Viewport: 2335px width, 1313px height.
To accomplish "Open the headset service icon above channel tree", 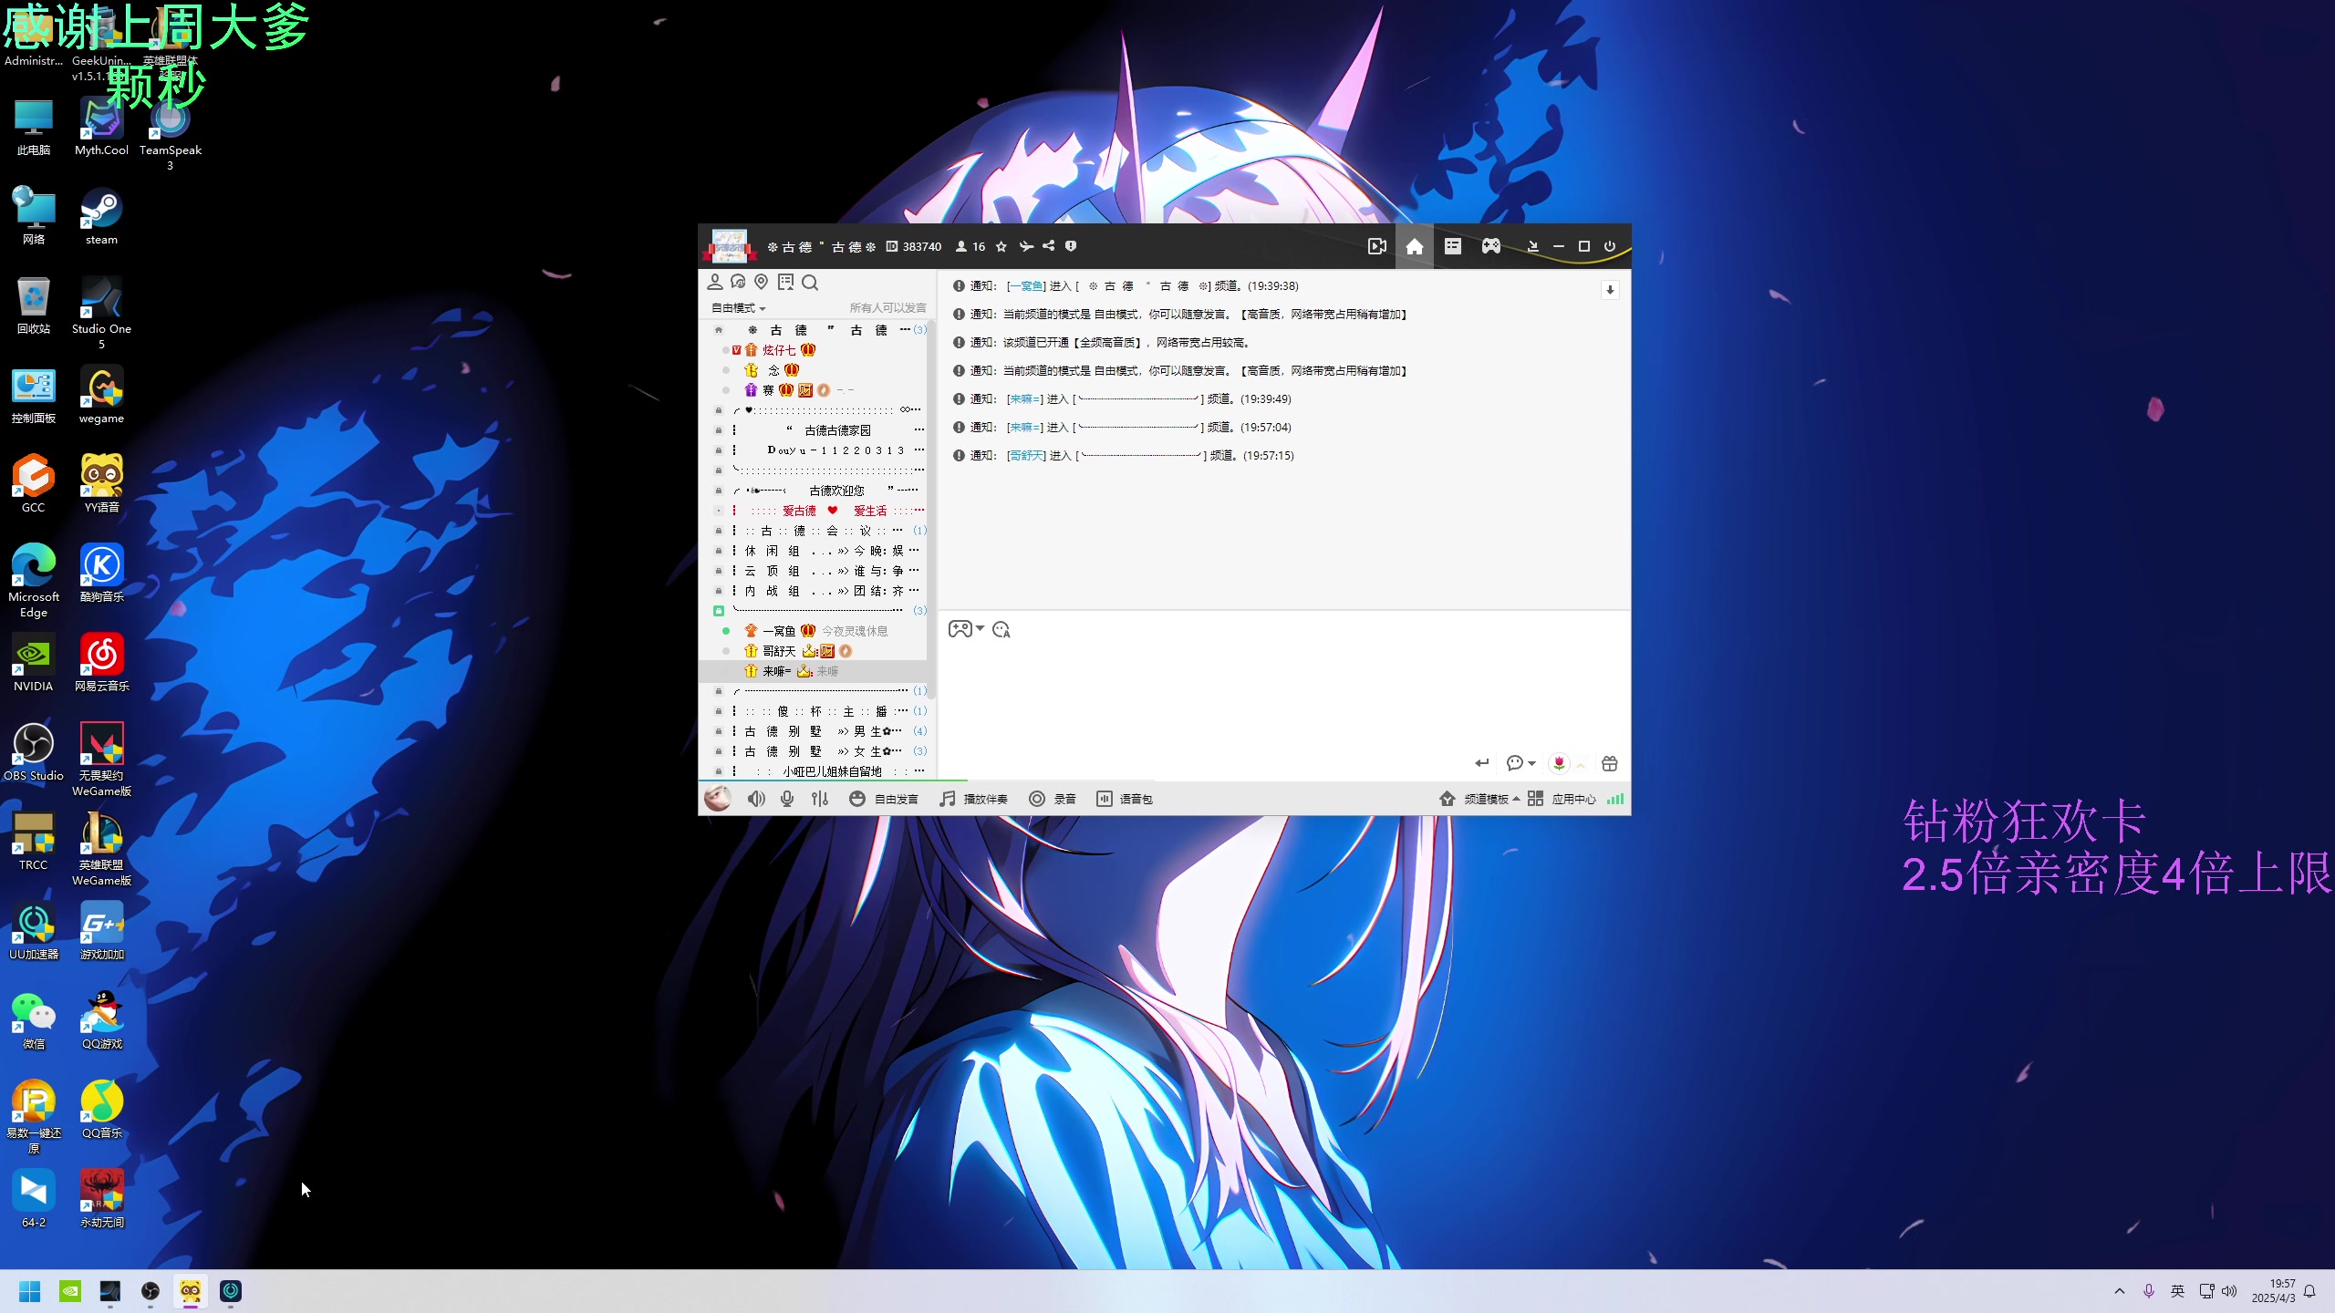I will [739, 283].
